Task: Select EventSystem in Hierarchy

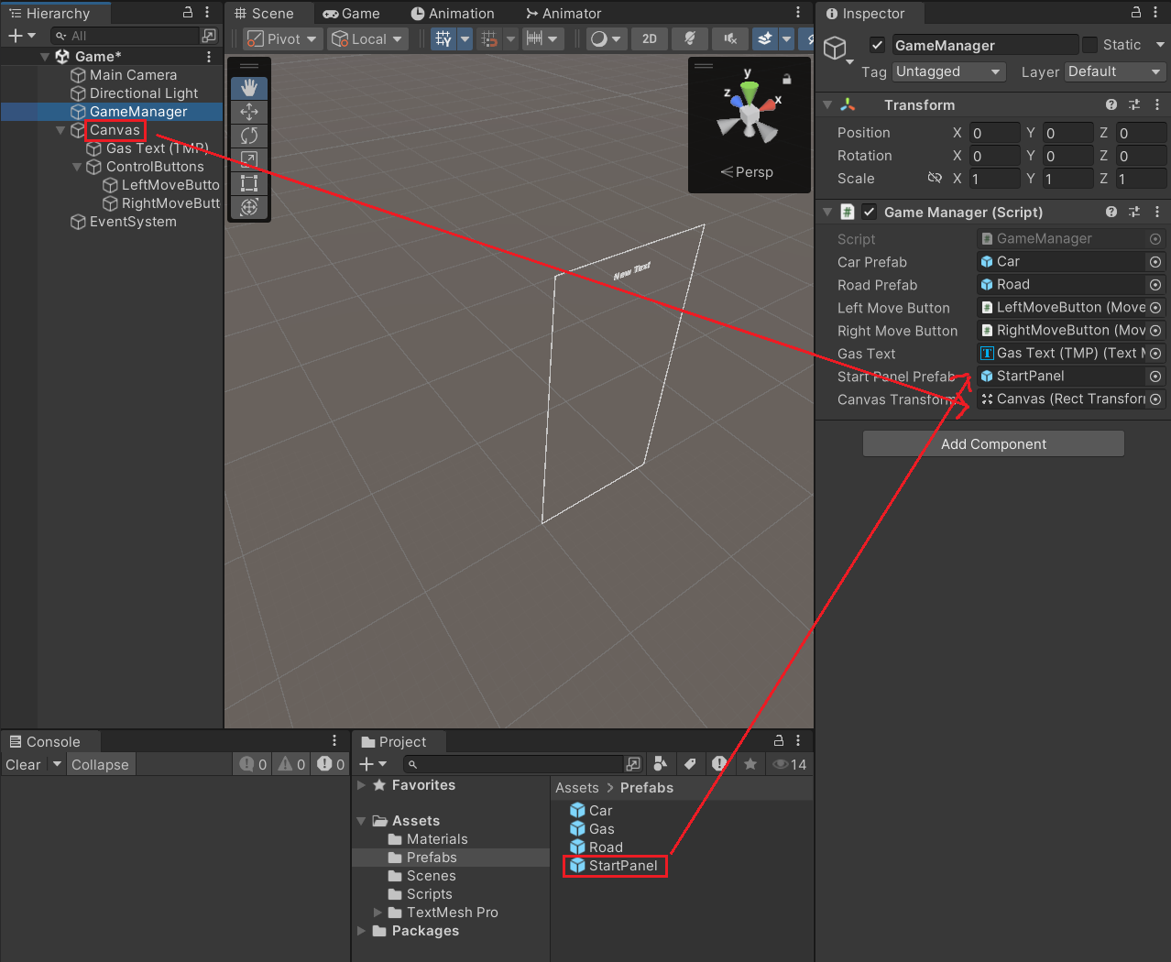Action: coord(133,222)
